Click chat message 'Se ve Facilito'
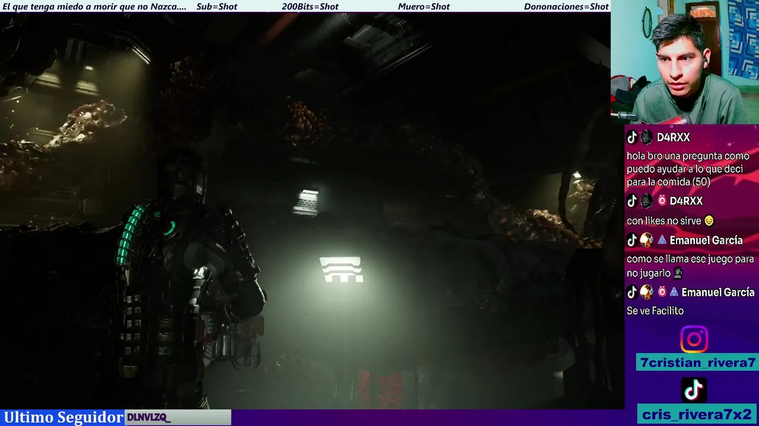This screenshot has width=759, height=426. pyautogui.click(x=655, y=311)
